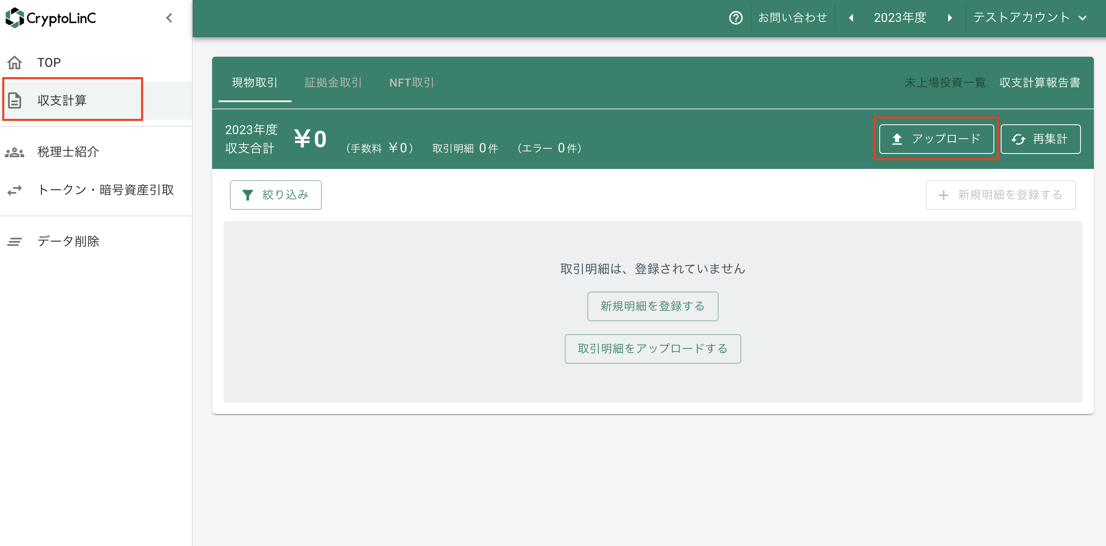Click 取引明細をアップロードする
The height and width of the screenshot is (546, 1106).
coord(652,349)
